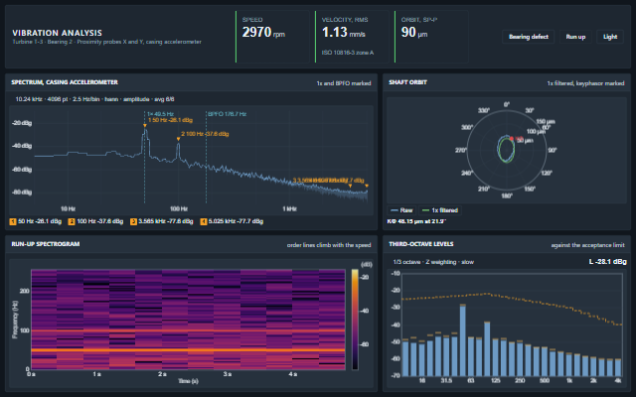The width and height of the screenshot is (636, 397).
Task: Select the Velocity RMS 1.13 mm/s card
Action: pyautogui.click(x=352, y=37)
